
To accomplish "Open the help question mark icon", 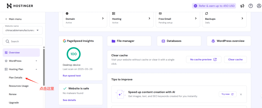I will tap(251, 6).
